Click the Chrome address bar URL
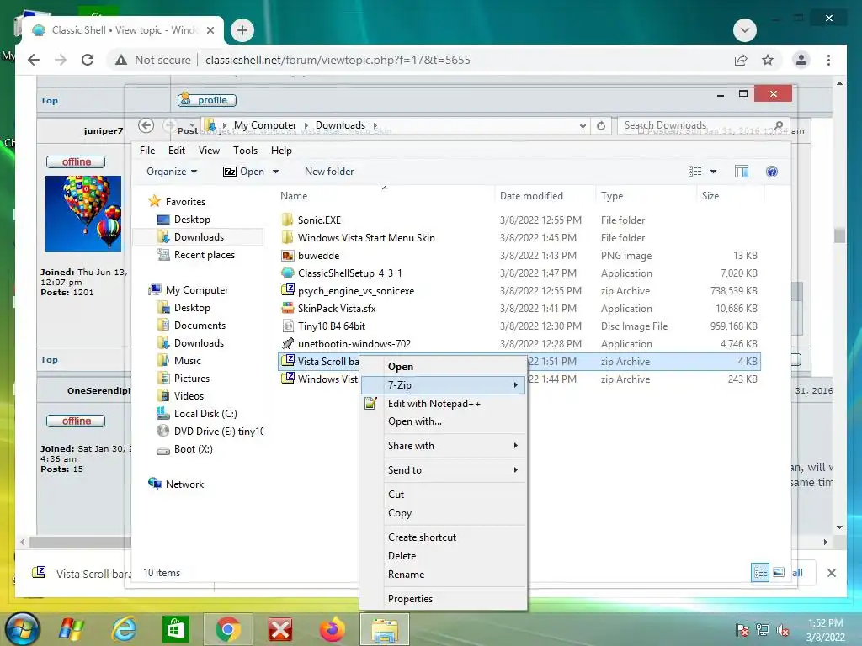 [x=338, y=60]
